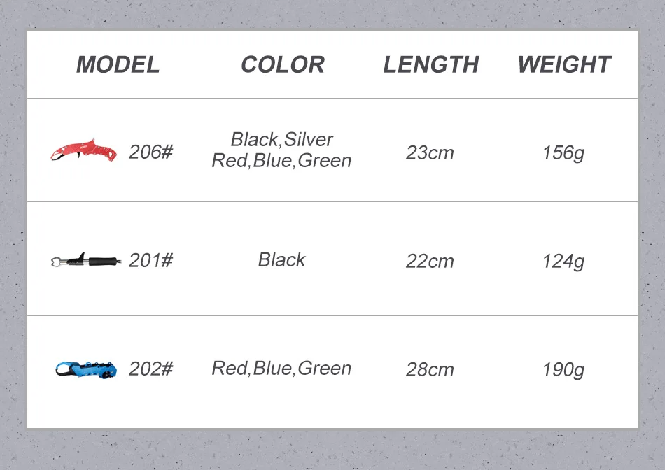Click the LENGTH column header
Image resolution: width=665 pixels, height=470 pixels.
(x=430, y=64)
